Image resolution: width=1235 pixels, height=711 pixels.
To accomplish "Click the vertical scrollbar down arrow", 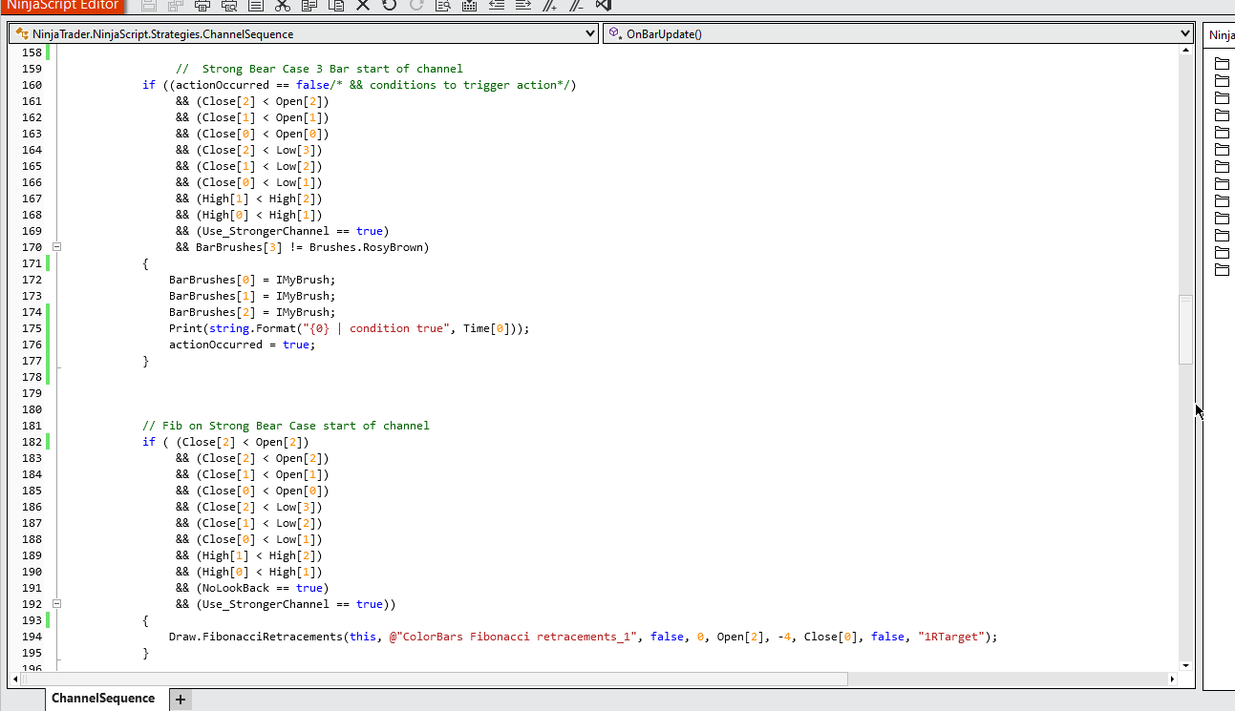I will click(1185, 665).
